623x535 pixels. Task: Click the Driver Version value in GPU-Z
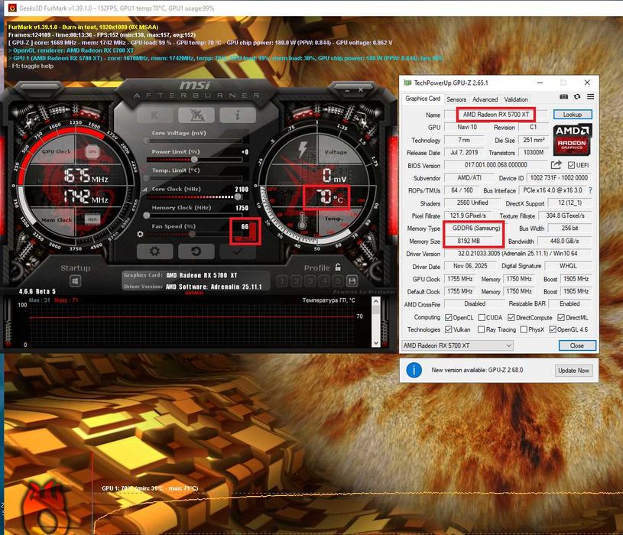pos(518,254)
